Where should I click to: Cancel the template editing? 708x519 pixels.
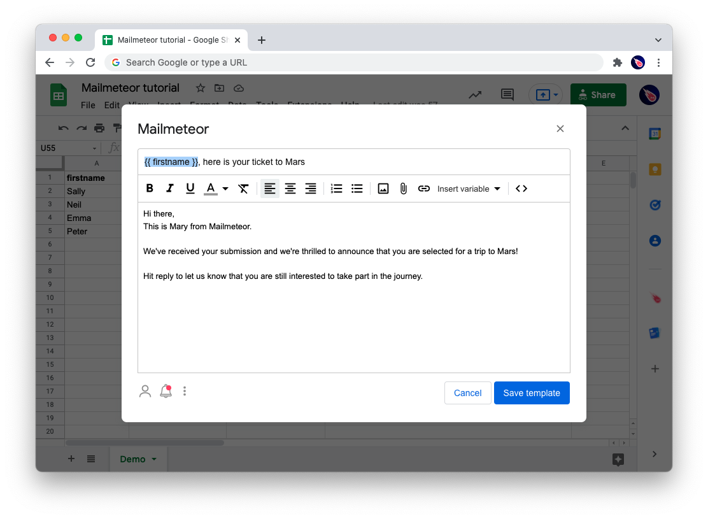[x=467, y=393]
